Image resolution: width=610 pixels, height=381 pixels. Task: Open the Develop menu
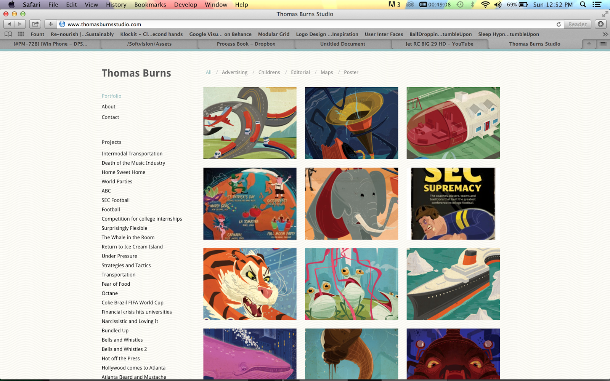(x=186, y=5)
